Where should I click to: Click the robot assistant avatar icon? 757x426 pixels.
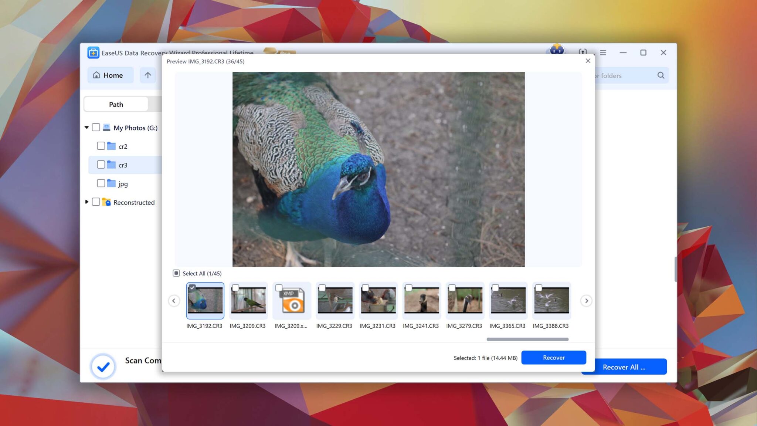pyautogui.click(x=557, y=49)
